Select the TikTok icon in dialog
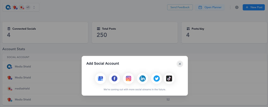The image size is (268, 107). [169, 78]
